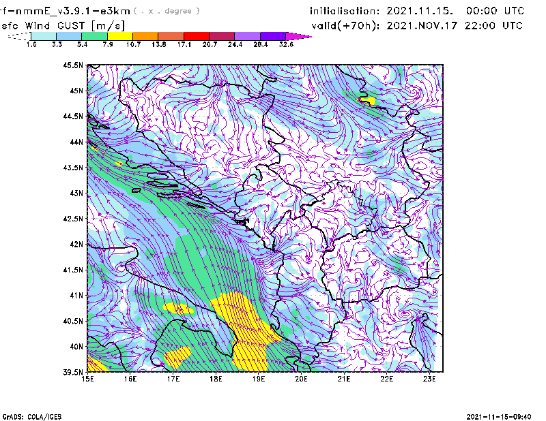The image size is (546, 421).
Task: Click the 'sfc Wind GUST [m/s]' title
Action: 63,25
